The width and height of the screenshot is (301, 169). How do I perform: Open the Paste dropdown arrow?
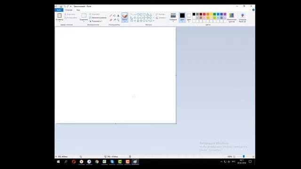[60, 21]
